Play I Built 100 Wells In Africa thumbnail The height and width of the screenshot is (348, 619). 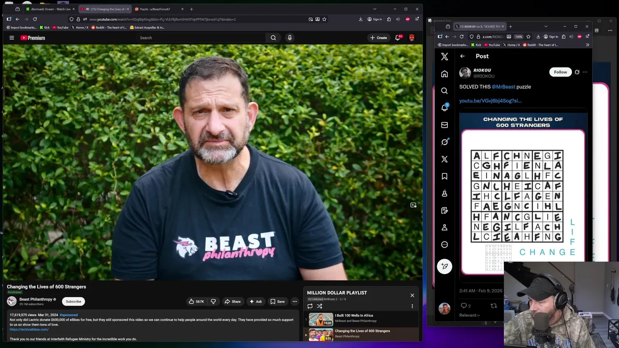click(x=321, y=319)
